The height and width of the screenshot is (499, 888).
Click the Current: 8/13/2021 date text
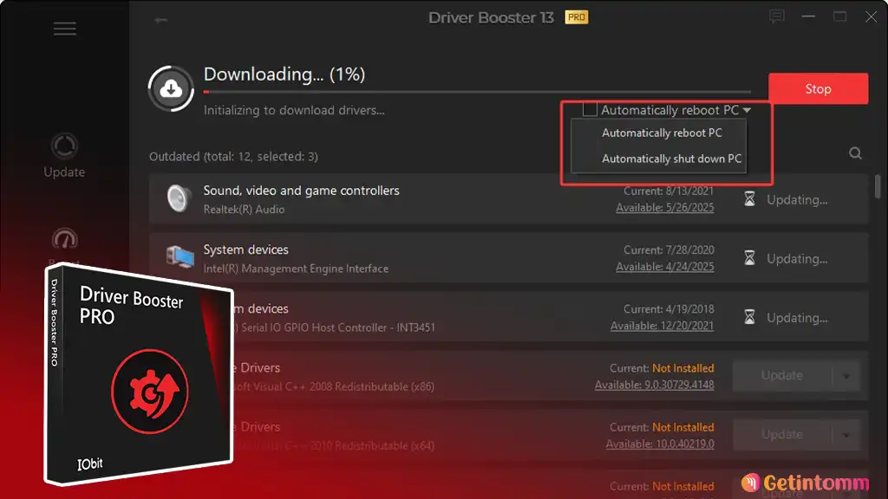point(669,191)
